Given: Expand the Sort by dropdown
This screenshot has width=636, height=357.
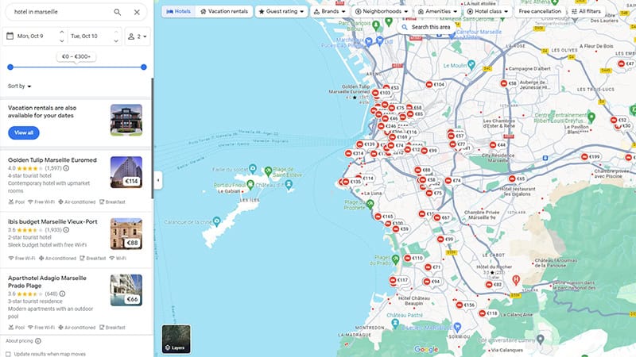Looking at the screenshot, I should (20, 86).
